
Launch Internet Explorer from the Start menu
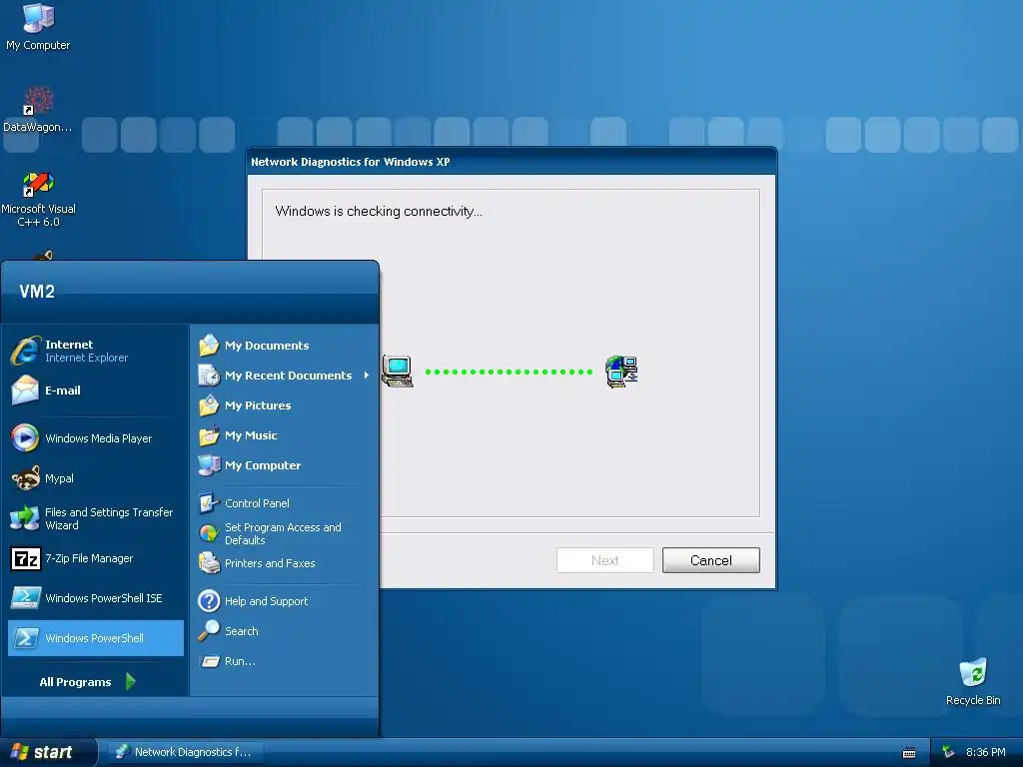[95, 351]
